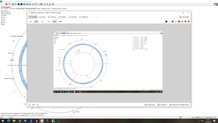Image resolution: width=218 pixels, height=123 pixels.
Task: Click Сохранить (Save) button
Action: click(x=162, y=105)
